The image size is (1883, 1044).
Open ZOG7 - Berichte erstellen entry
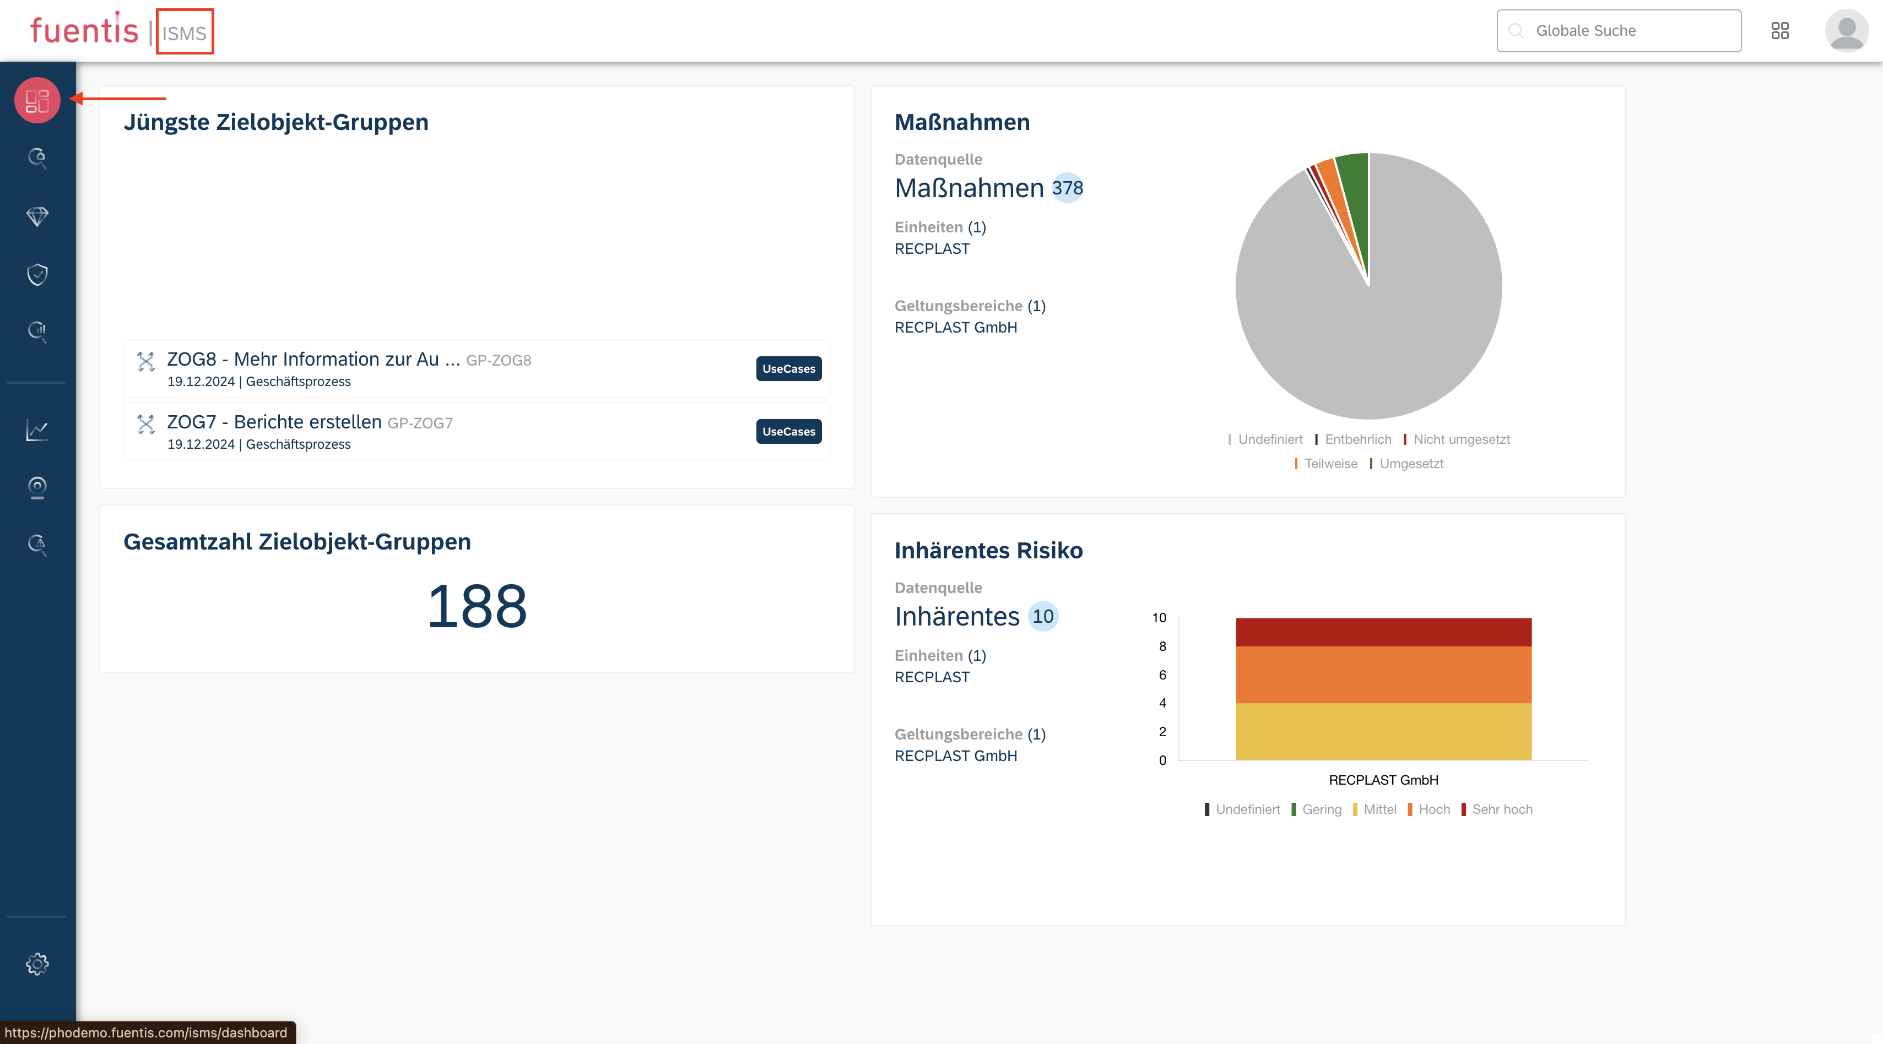(274, 422)
